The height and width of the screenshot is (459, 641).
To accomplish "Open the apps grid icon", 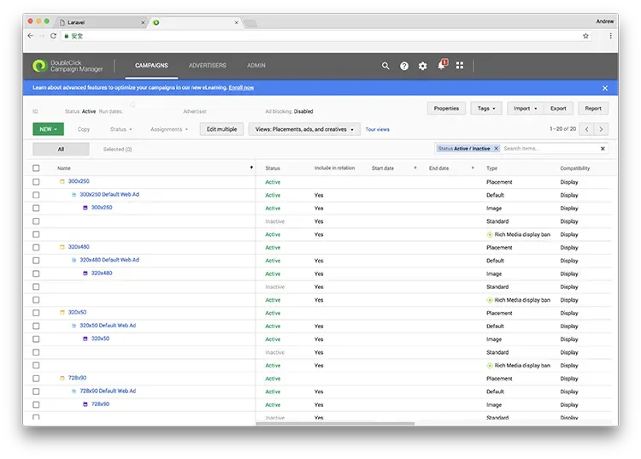I will point(460,66).
